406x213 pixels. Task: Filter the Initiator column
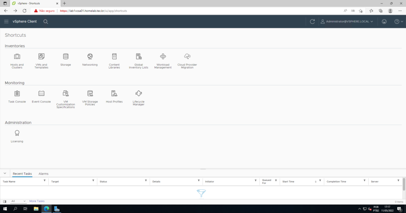(256, 181)
